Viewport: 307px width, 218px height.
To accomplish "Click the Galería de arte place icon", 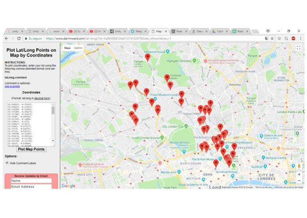I will (261, 135).
